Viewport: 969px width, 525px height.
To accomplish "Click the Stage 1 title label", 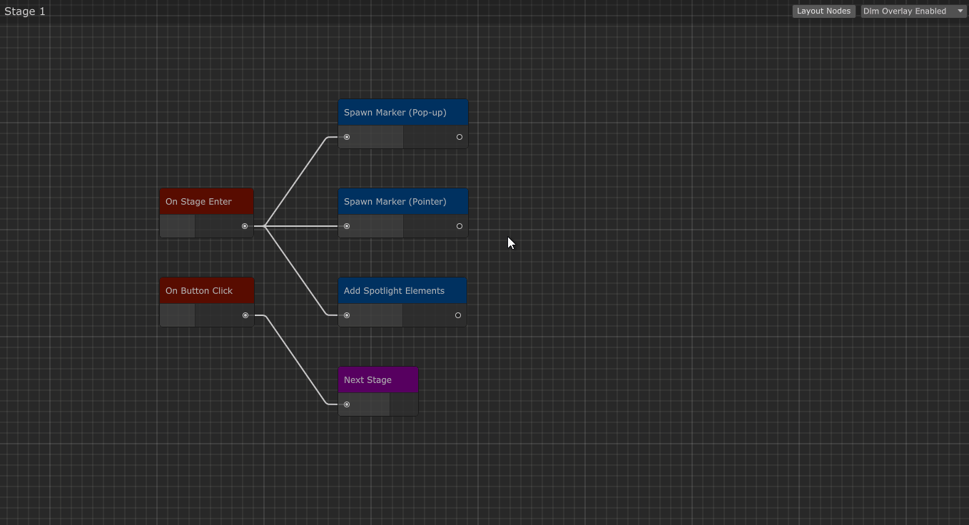I will tap(25, 11).
